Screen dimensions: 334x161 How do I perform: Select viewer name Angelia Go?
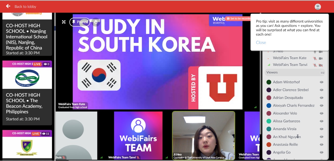click(x=282, y=152)
